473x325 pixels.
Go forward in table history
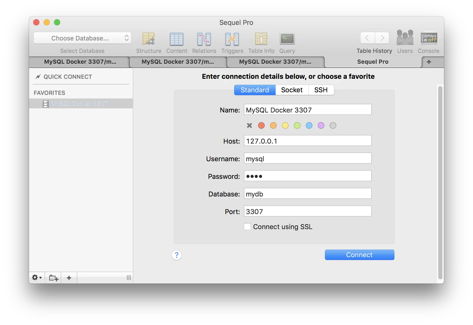coord(382,38)
